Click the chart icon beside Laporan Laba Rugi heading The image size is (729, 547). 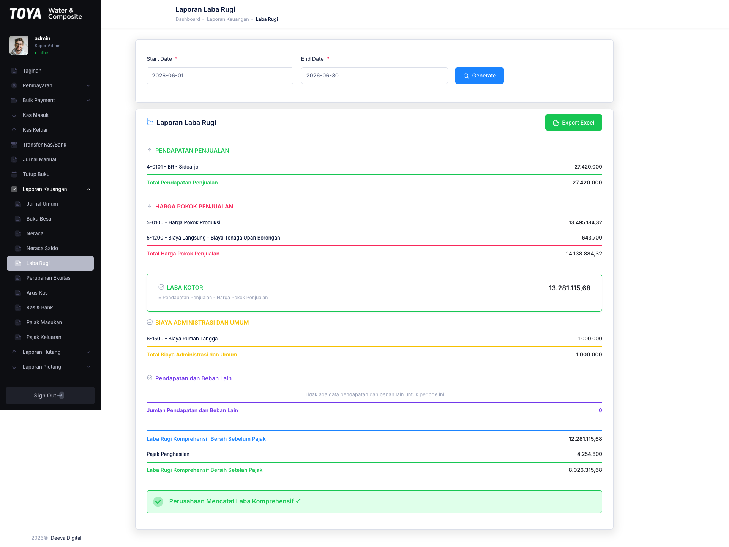pos(150,122)
